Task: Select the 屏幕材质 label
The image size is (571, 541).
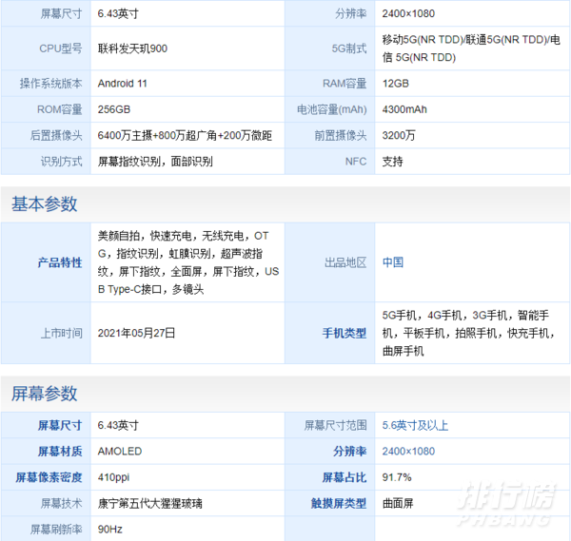Action: [x=59, y=451]
